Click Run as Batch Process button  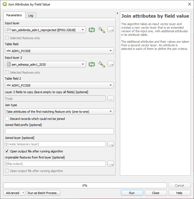[x=44, y=193]
